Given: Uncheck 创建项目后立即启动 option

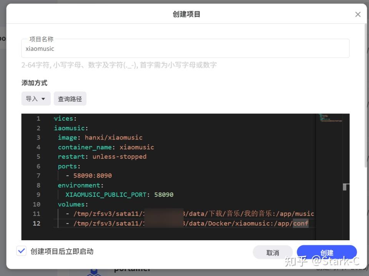Looking at the screenshot, I should (x=22, y=251).
